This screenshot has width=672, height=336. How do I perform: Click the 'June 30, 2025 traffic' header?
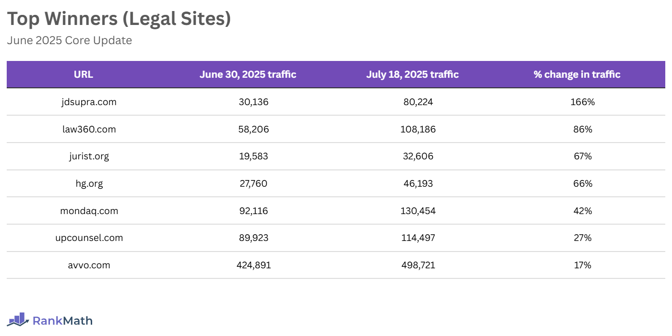(x=248, y=74)
